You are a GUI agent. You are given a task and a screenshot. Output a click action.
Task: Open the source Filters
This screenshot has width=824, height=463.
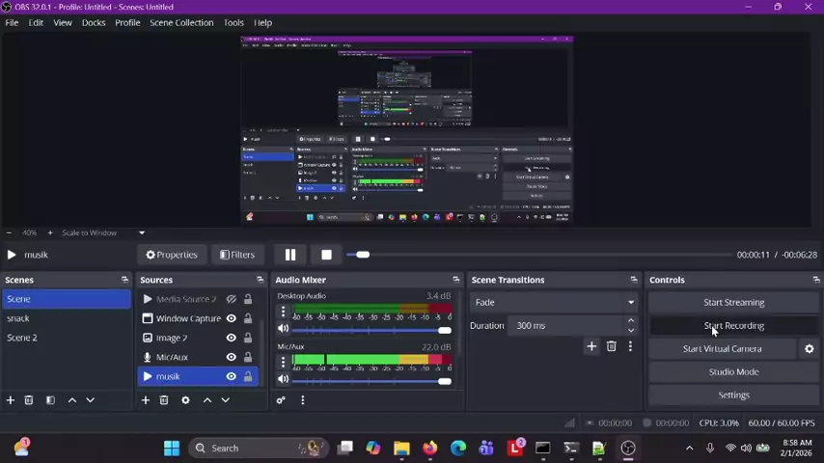(237, 255)
